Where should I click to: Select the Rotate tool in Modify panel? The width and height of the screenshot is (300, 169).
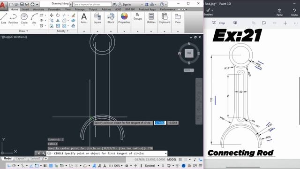pyautogui.click(x=58, y=15)
